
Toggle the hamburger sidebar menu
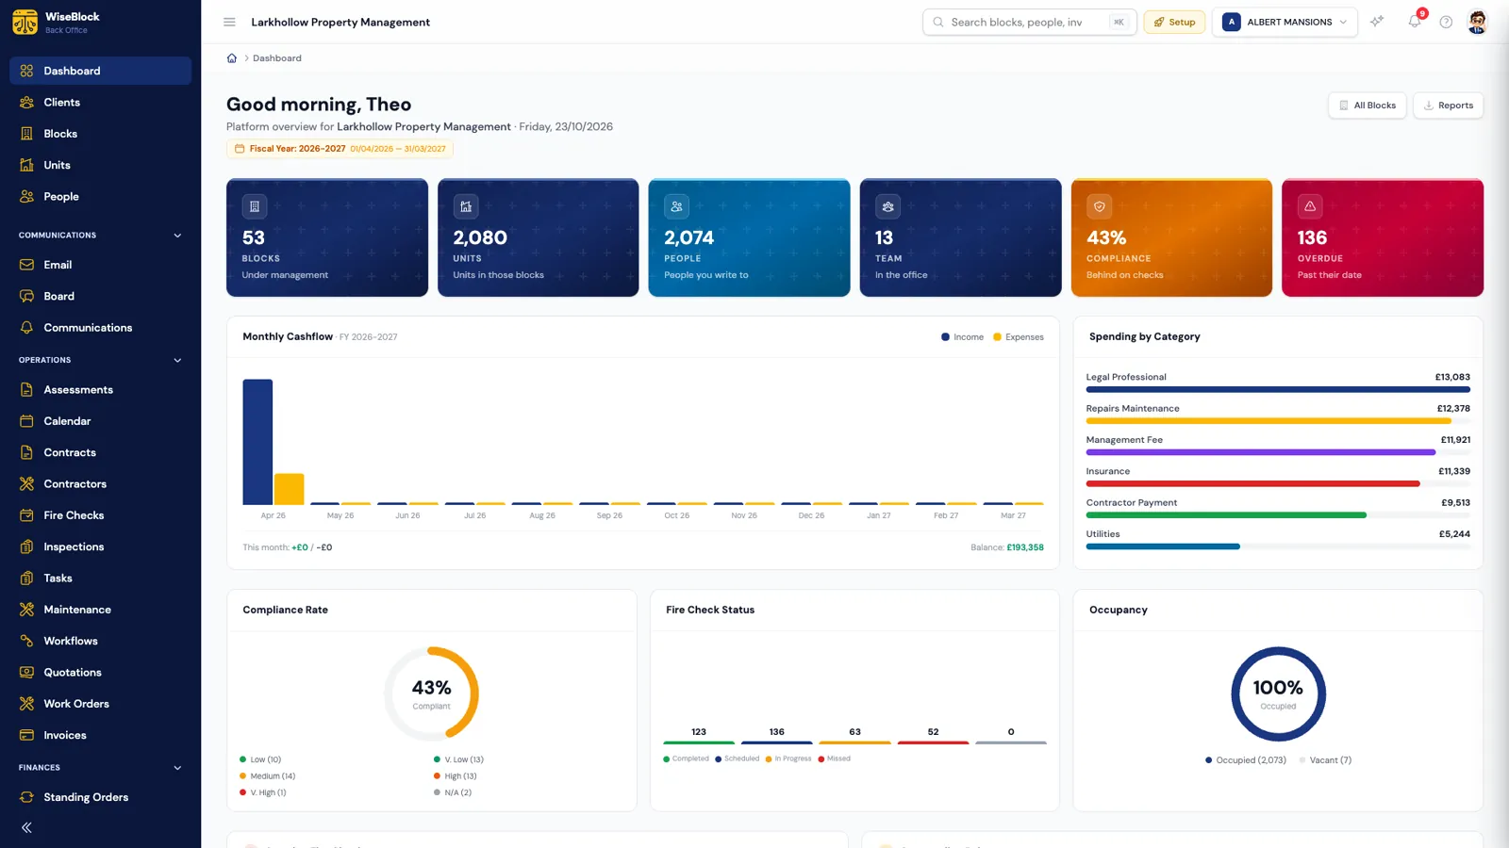[x=229, y=22]
